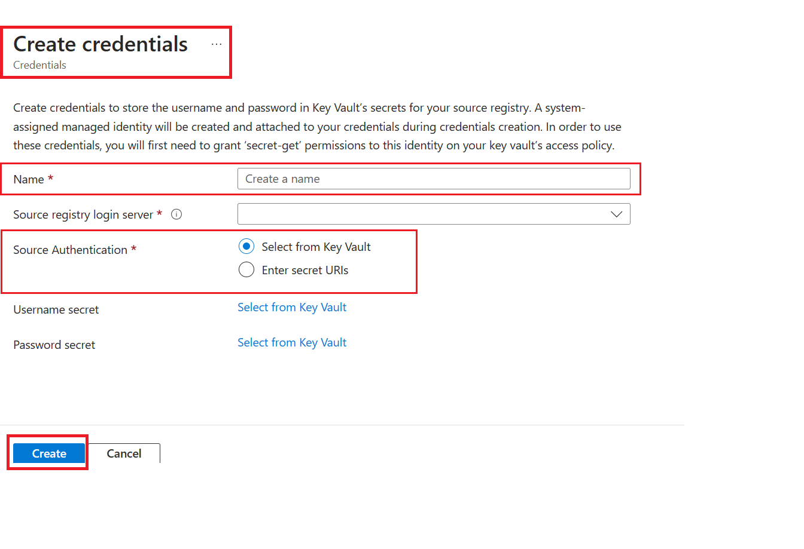Open 'Select from Key Vault' link for Username secret
The image size is (804, 549).
coord(292,308)
